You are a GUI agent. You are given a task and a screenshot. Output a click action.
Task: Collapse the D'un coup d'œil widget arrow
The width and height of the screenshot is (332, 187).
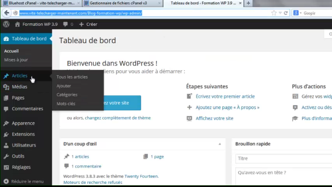pos(220,144)
